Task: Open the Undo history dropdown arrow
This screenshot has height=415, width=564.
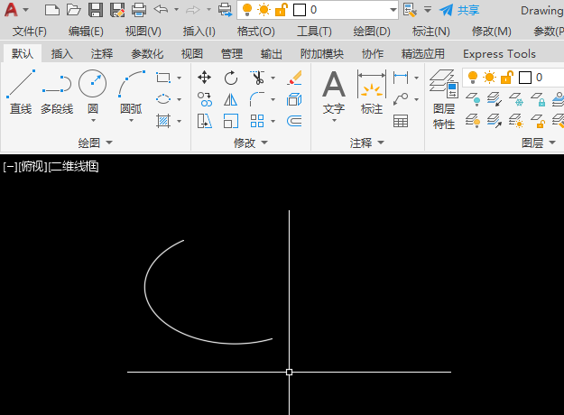Action: click(x=176, y=10)
